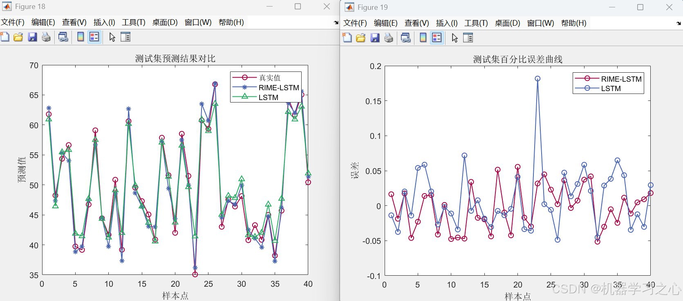Open 文件(F) menu in Figure 18

click(13, 22)
